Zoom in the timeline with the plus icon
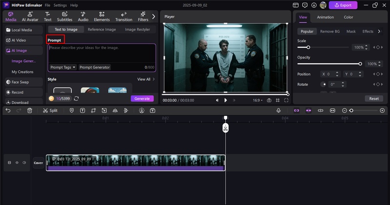The height and width of the screenshot is (205, 390). tap(382, 111)
